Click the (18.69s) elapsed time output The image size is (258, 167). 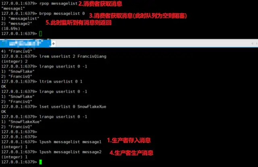coord(10,29)
